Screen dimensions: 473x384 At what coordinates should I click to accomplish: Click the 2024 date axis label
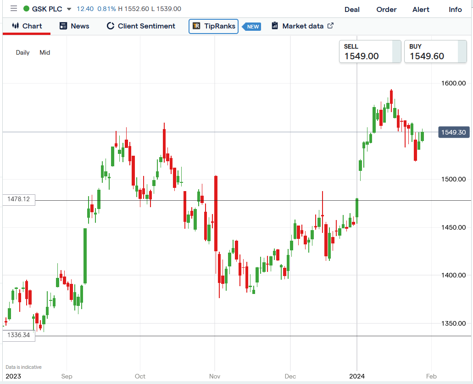(357, 376)
